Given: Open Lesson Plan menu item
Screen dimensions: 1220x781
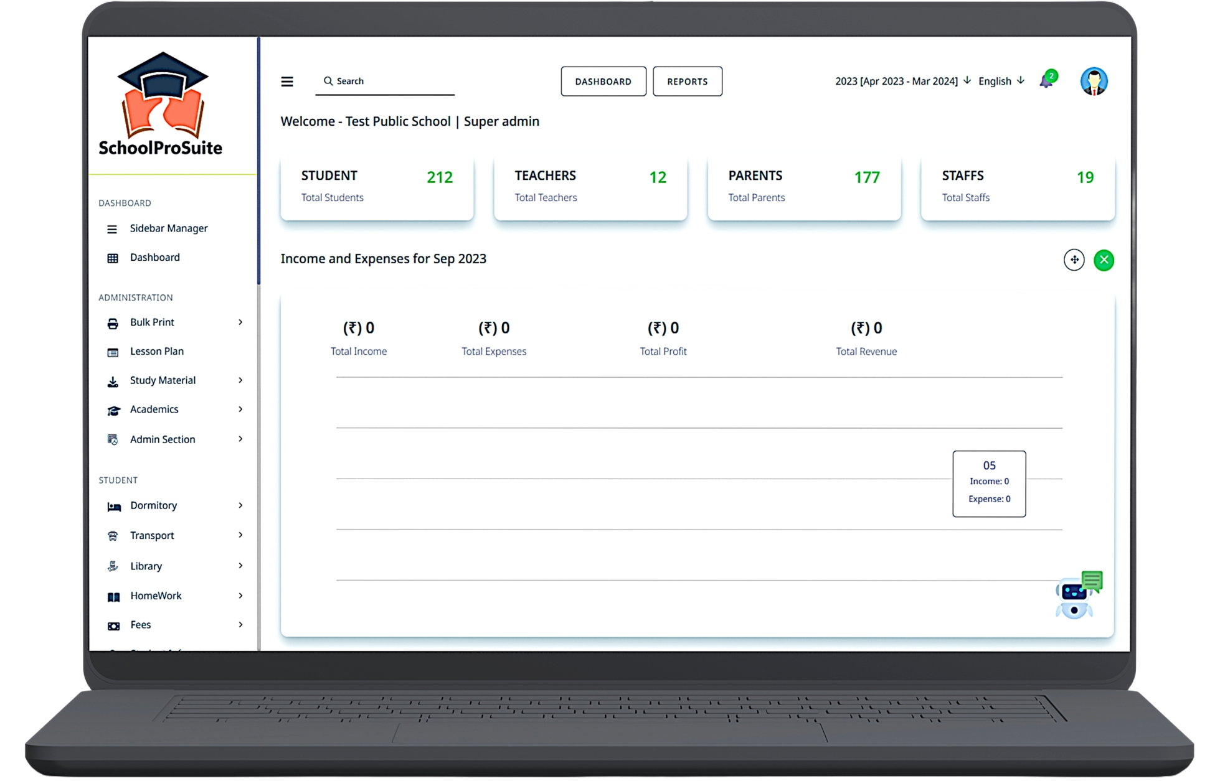Looking at the screenshot, I should tap(157, 351).
